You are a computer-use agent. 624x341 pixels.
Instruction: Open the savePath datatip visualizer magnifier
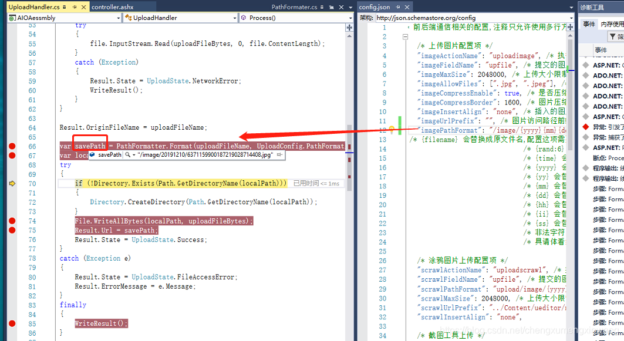click(127, 155)
